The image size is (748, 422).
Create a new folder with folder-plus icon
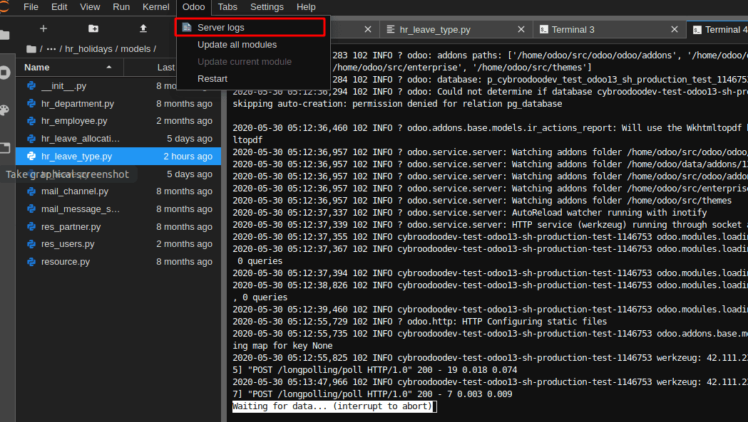pos(93,28)
